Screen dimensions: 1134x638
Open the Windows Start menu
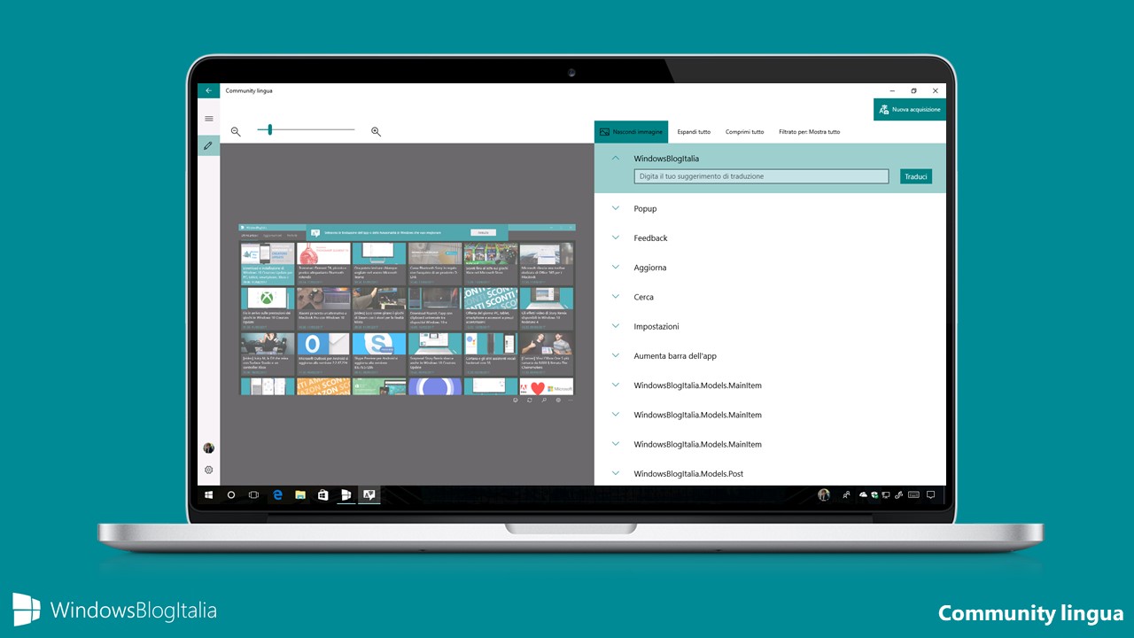coord(209,494)
